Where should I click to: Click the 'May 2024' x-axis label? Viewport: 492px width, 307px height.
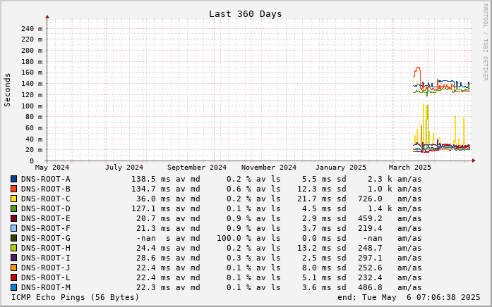click(x=52, y=168)
